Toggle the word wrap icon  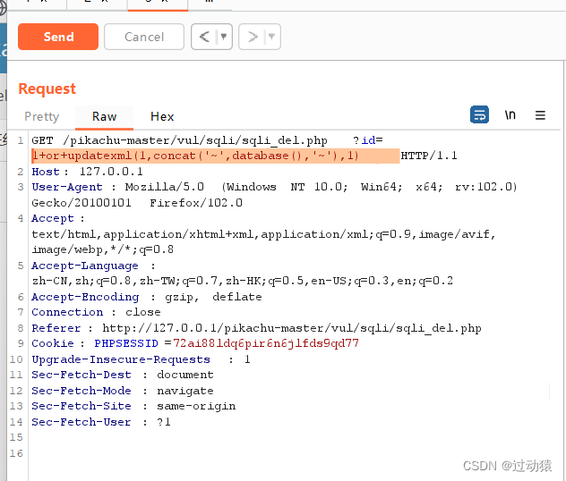pyautogui.click(x=479, y=114)
